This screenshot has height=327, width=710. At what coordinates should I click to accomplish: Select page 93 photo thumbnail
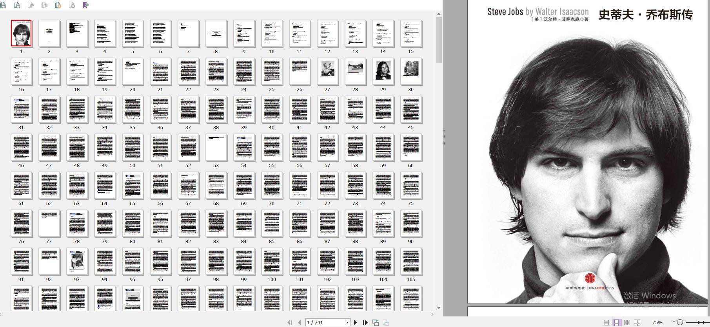pos(77,261)
